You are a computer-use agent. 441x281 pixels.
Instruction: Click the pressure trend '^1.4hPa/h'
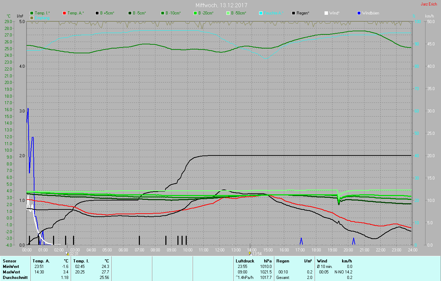click(245, 278)
